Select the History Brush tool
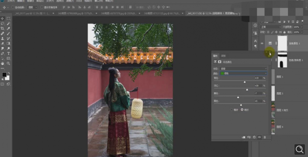 8,39
